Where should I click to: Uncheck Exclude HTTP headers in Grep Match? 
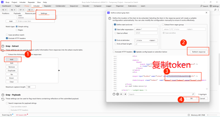click(x=7, y=38)
